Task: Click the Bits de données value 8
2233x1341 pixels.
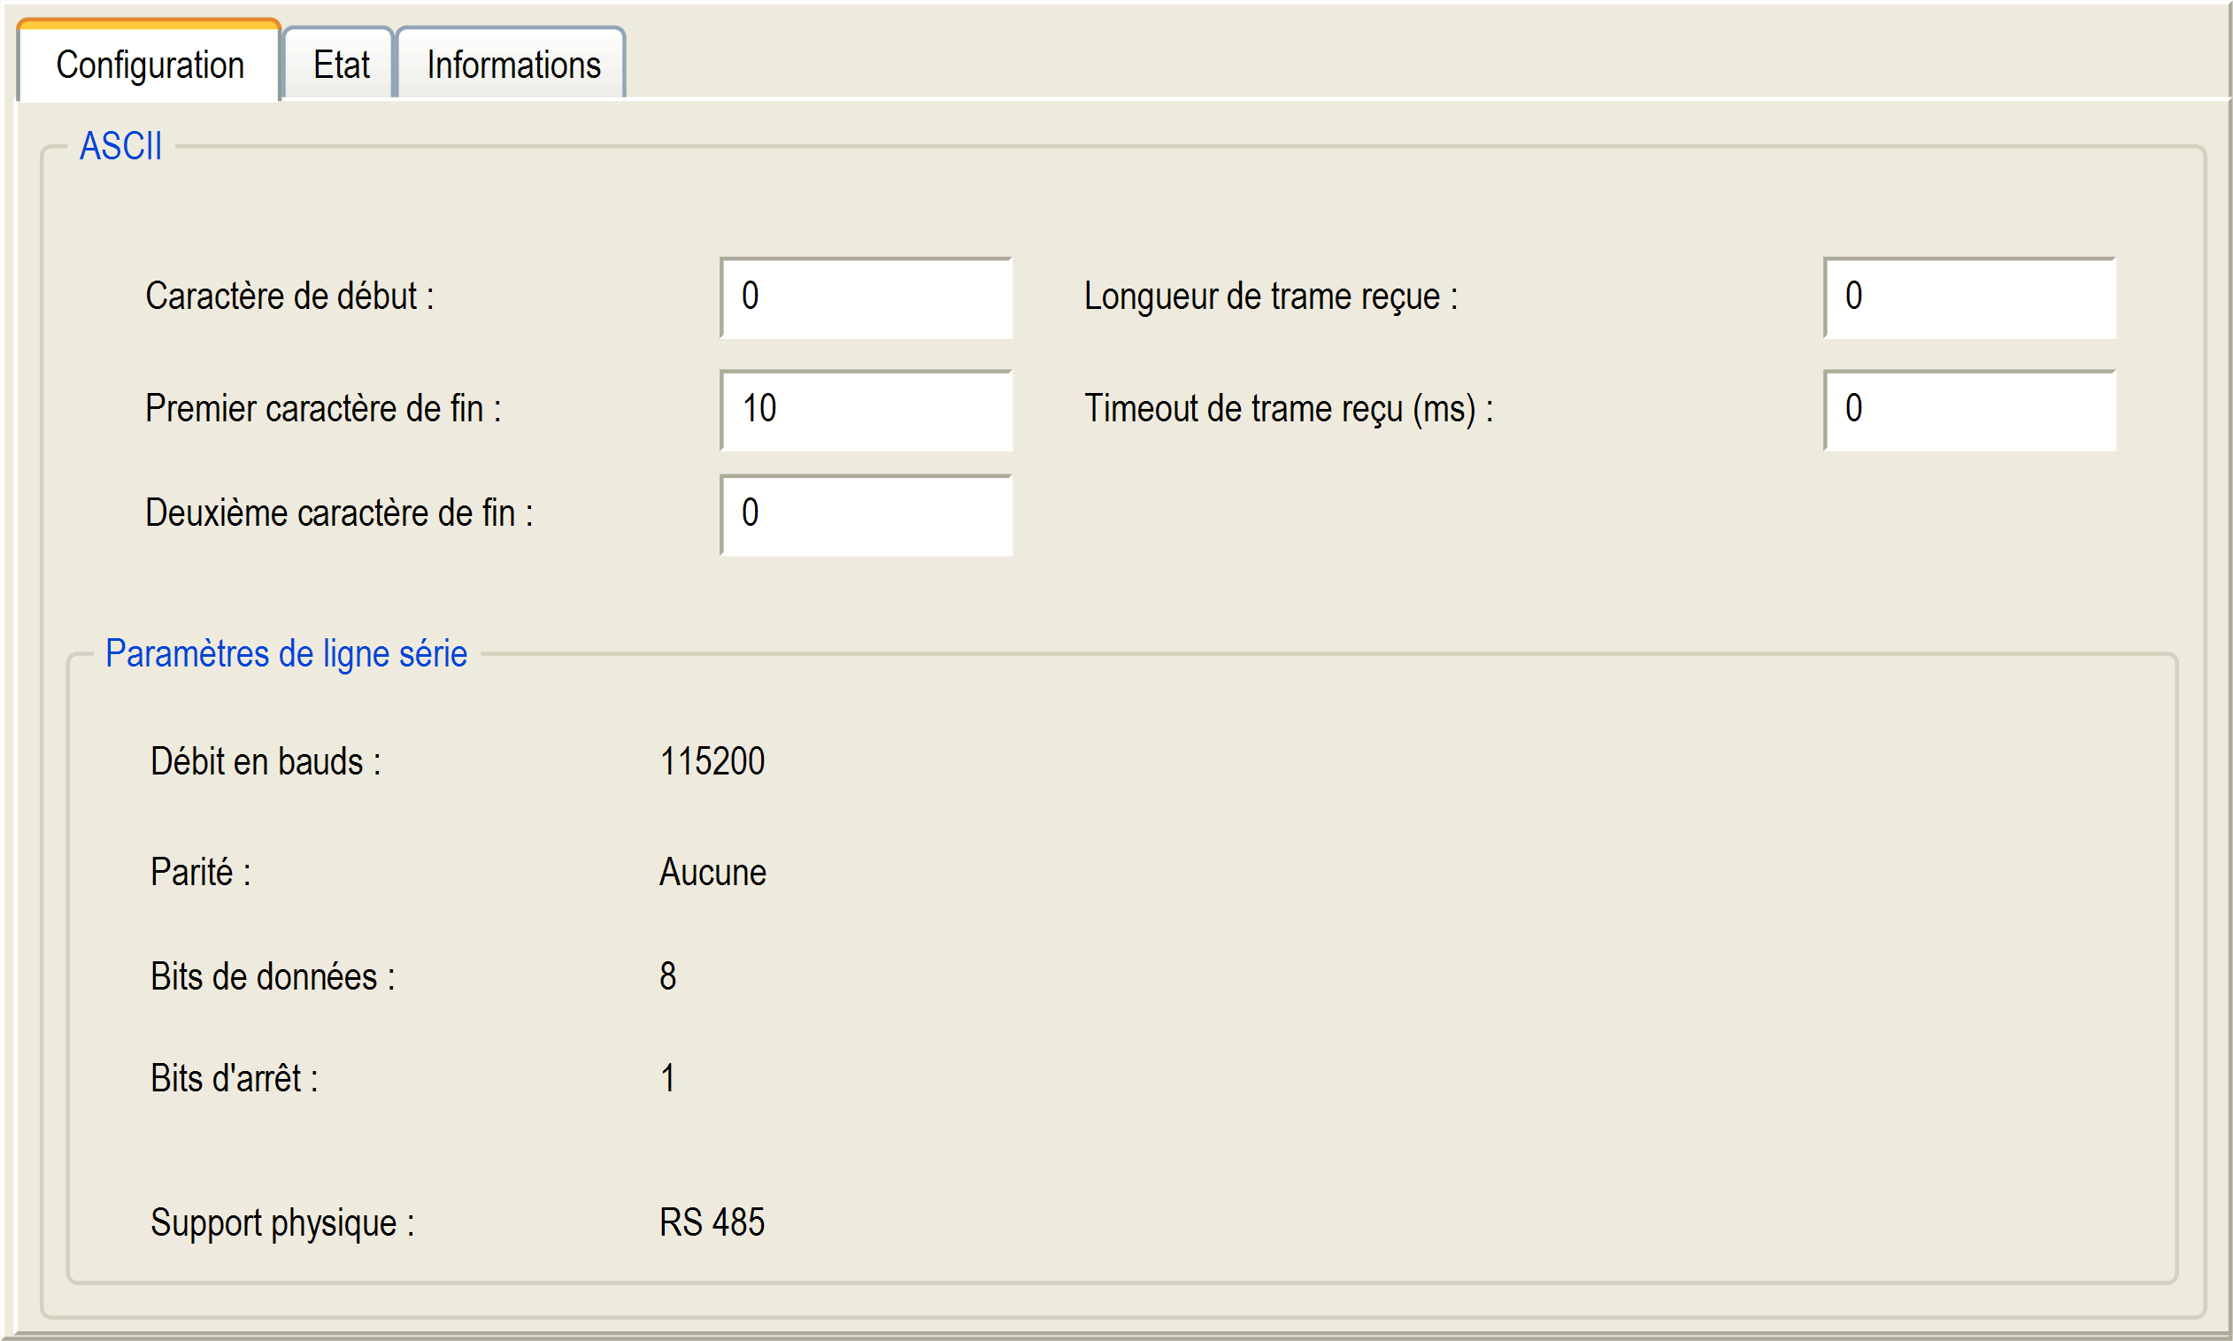Action: coord(667,977)
